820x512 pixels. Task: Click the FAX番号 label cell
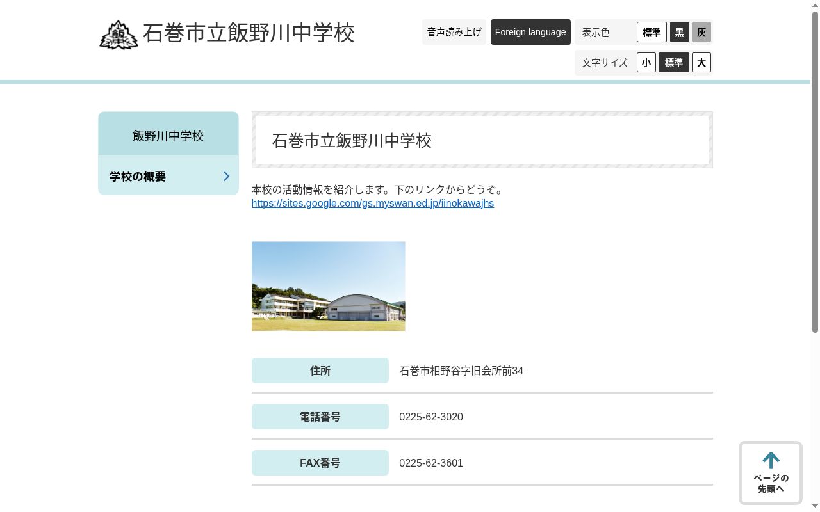(320, 463)
